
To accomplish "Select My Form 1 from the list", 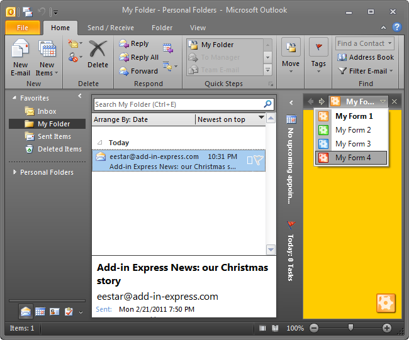I will (x=351, y=116).
